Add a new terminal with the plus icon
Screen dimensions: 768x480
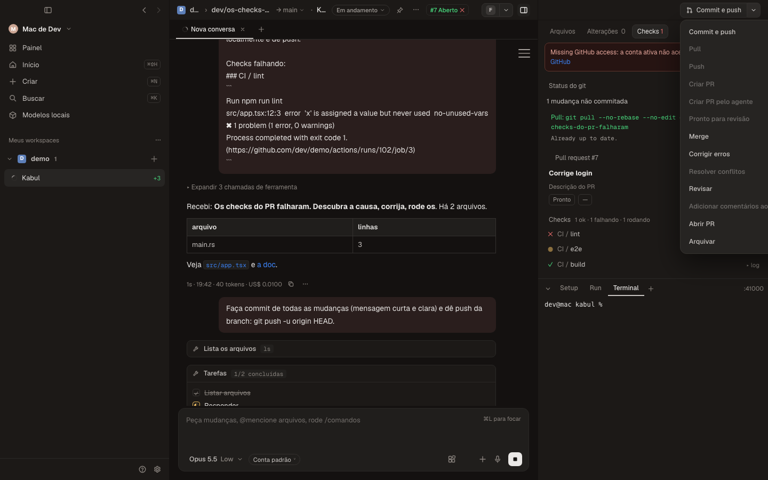pos(651,289)
